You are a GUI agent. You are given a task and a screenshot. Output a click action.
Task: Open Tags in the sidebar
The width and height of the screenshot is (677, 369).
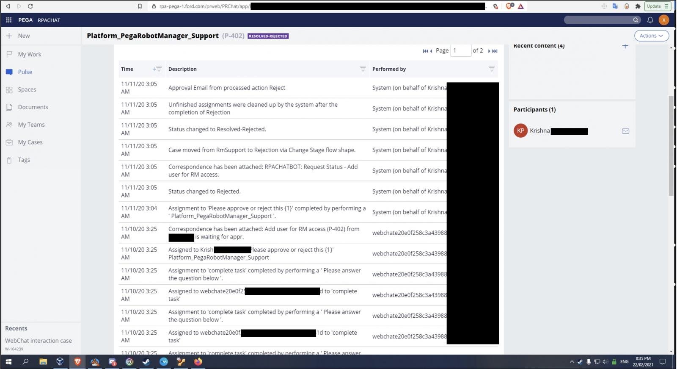click(x=41, y=160)
